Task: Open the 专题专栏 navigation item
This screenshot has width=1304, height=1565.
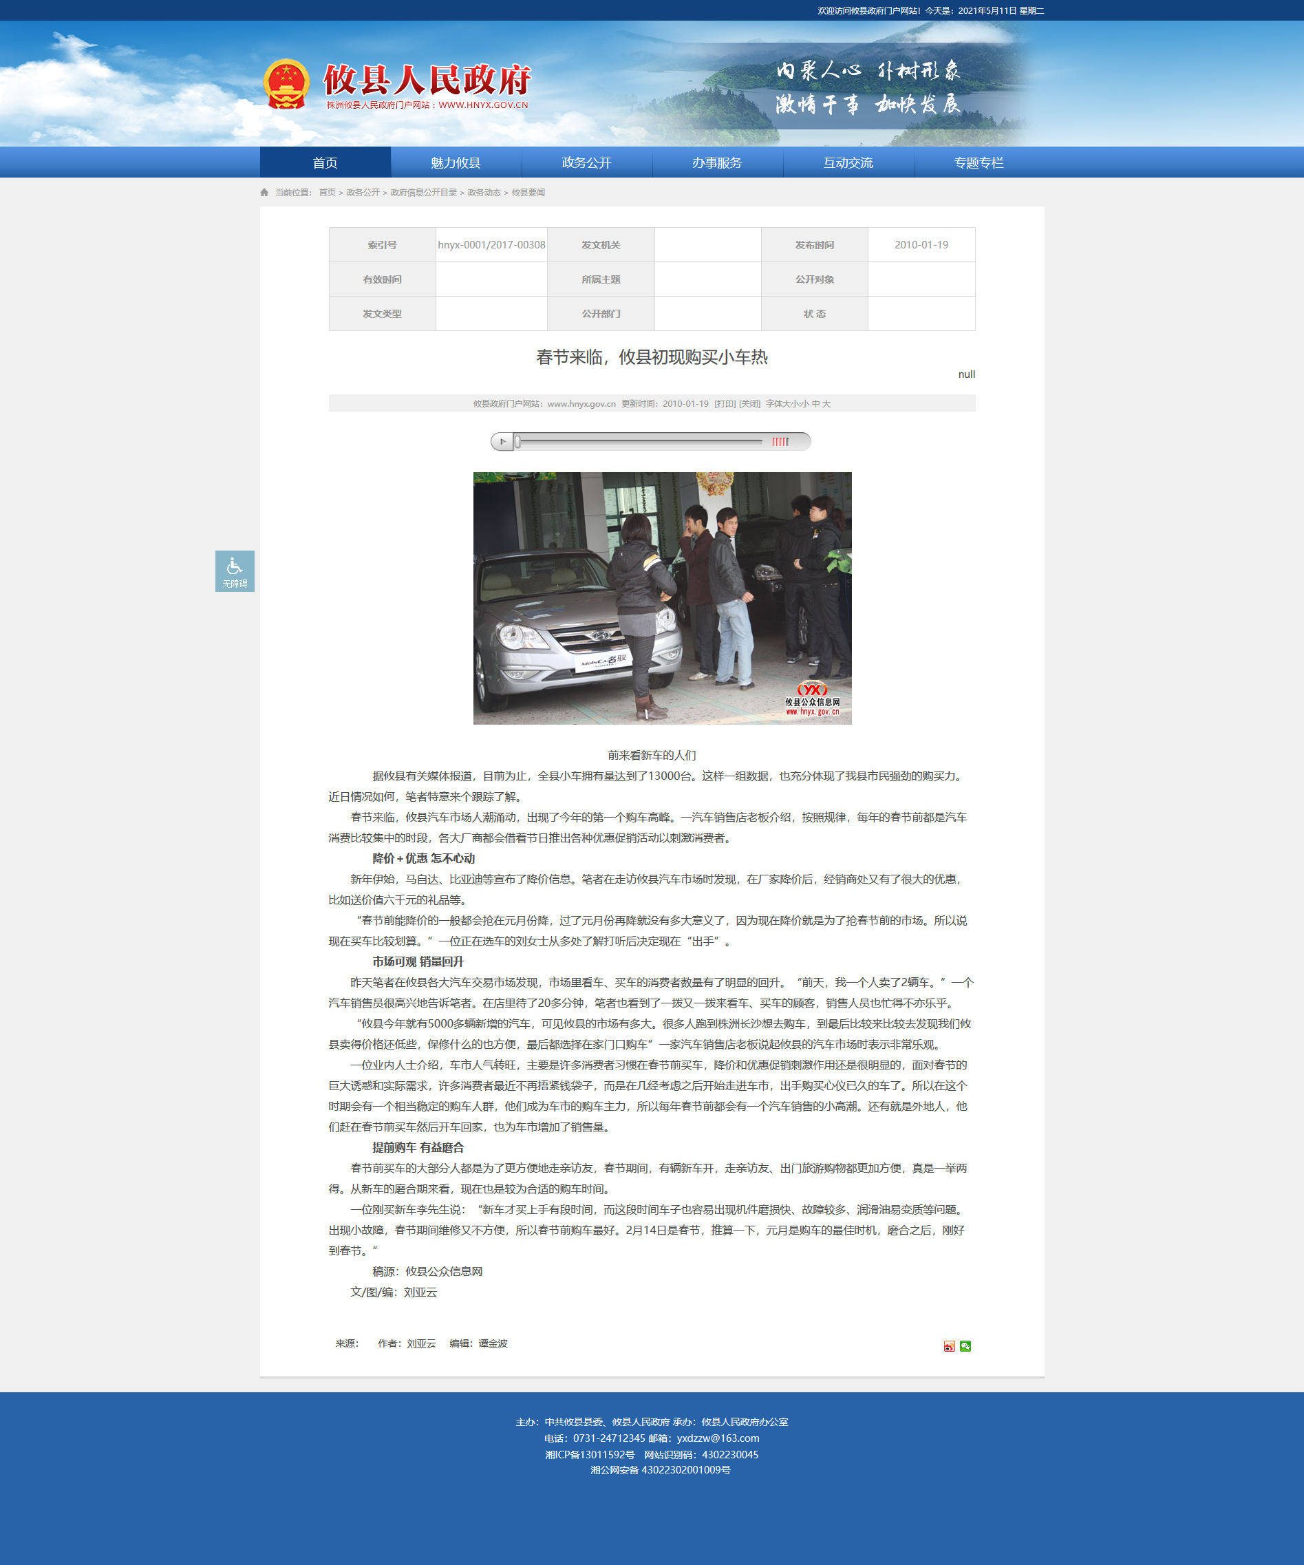Action: point(979,162)
